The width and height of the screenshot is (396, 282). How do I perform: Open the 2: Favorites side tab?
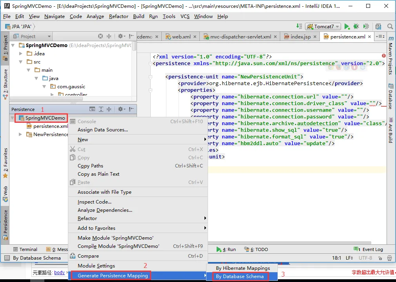pyautogui.click(x=5, y=163)
